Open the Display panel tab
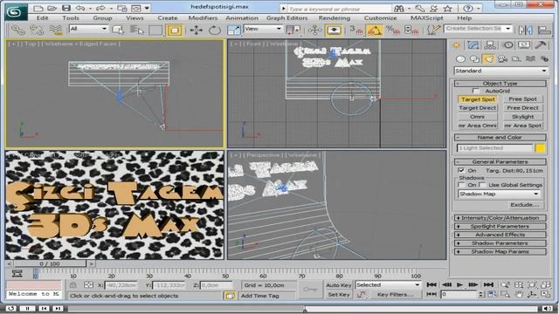 [x=524, y=45]
